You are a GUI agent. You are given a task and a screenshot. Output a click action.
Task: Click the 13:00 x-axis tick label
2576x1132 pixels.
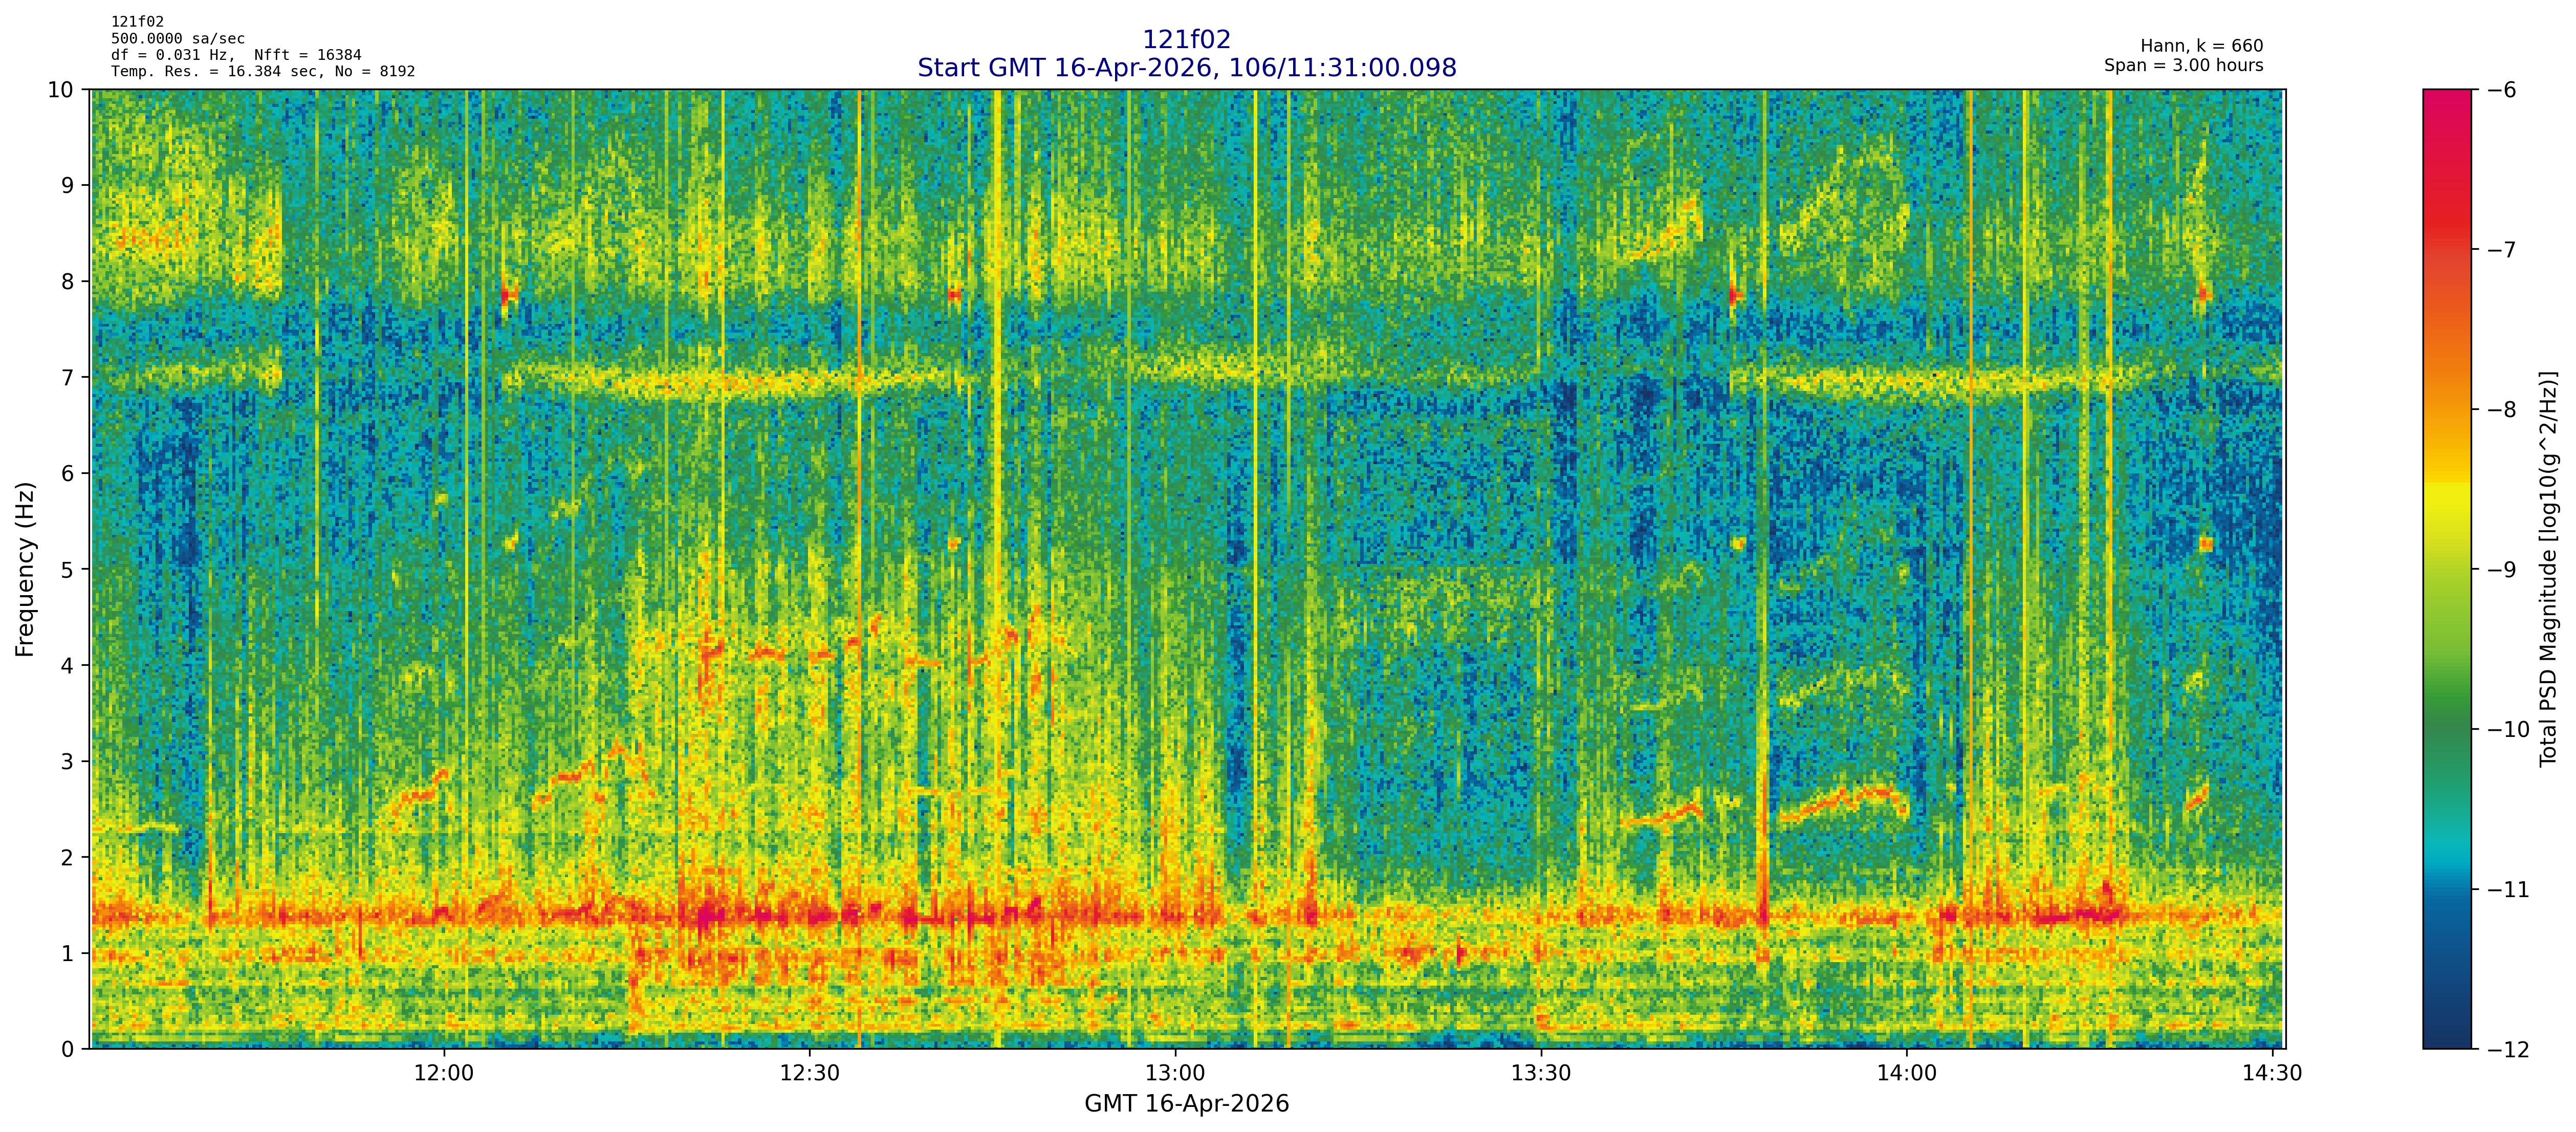(1175, 1074)
